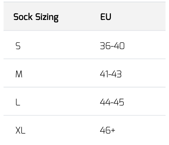Click the plus sign after 46

113,130
